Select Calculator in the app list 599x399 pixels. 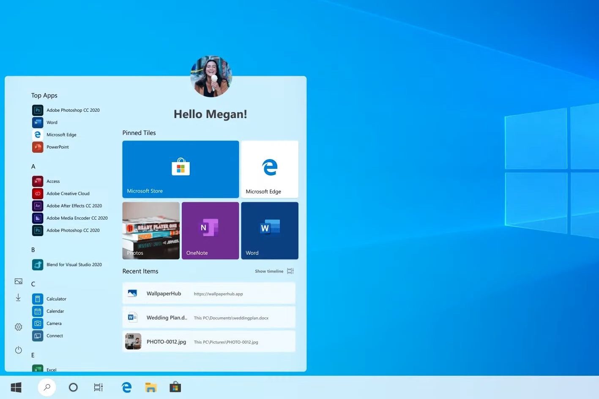pyautogui.click(x=56, y=299)
